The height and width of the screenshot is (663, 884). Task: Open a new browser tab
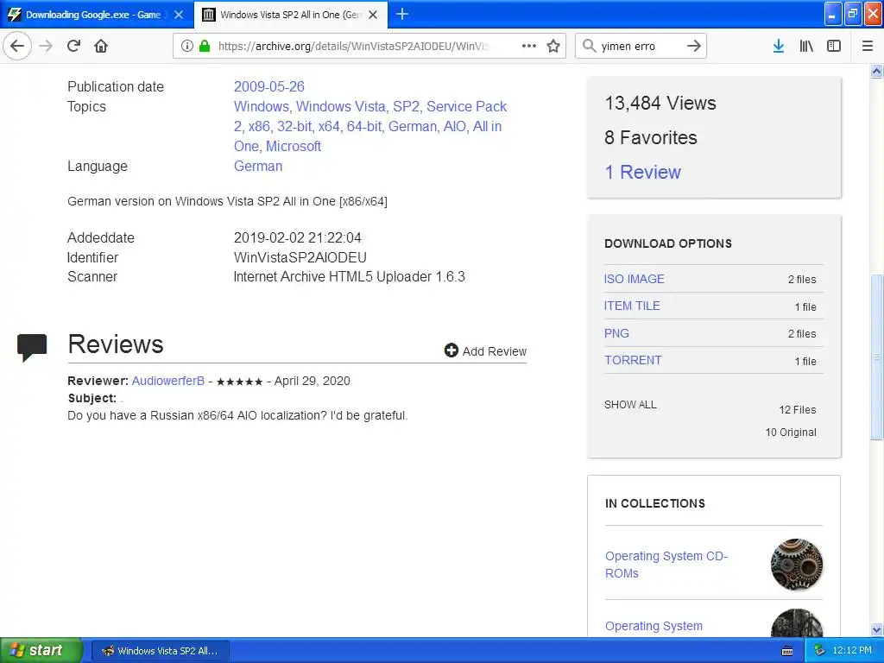click(x=402, y=14)
